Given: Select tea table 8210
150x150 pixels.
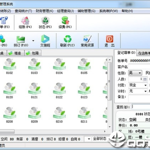Looking at the screenshot, I should coord(59,115).
